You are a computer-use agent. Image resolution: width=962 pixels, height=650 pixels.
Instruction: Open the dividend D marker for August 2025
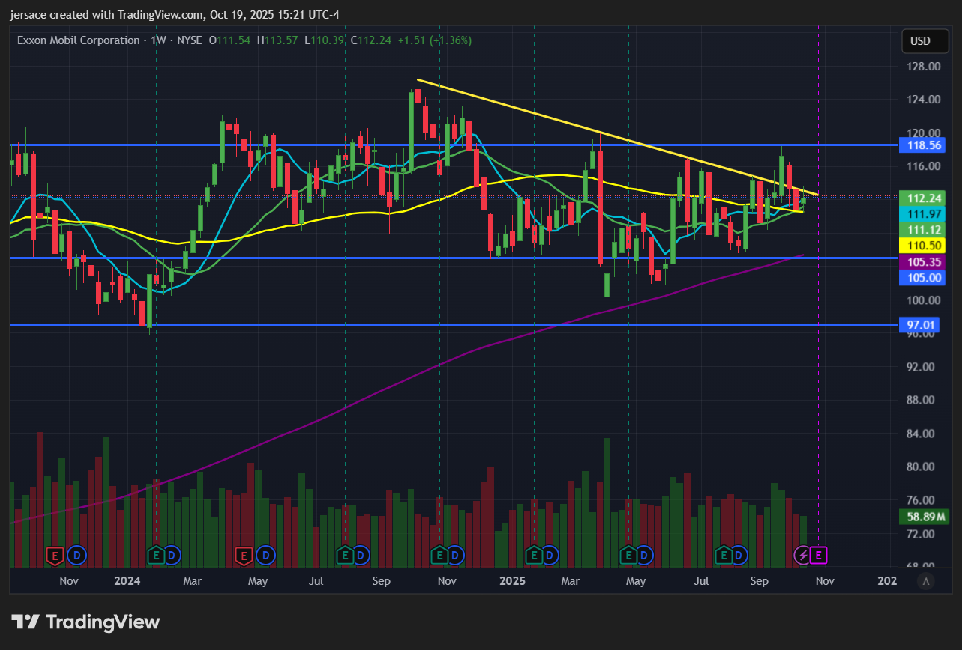click(739, 555)
